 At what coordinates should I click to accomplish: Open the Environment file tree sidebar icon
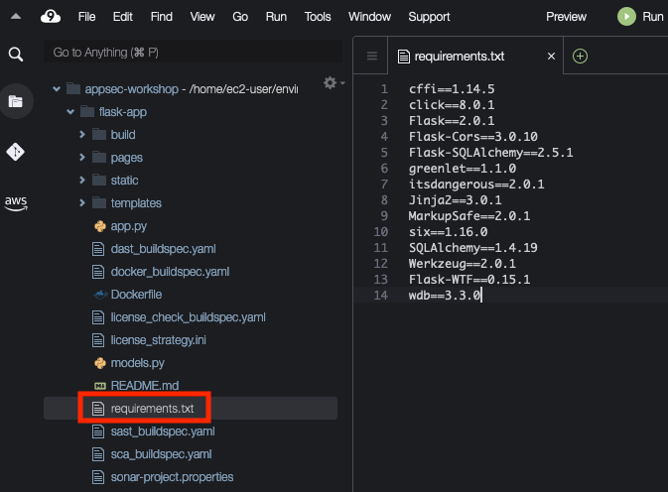click(x=16, y=101)
